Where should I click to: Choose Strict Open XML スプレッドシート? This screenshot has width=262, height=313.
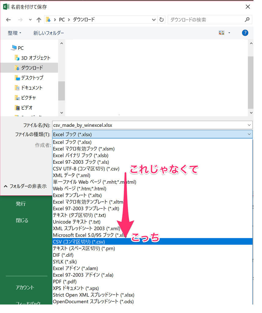point(152,295)
